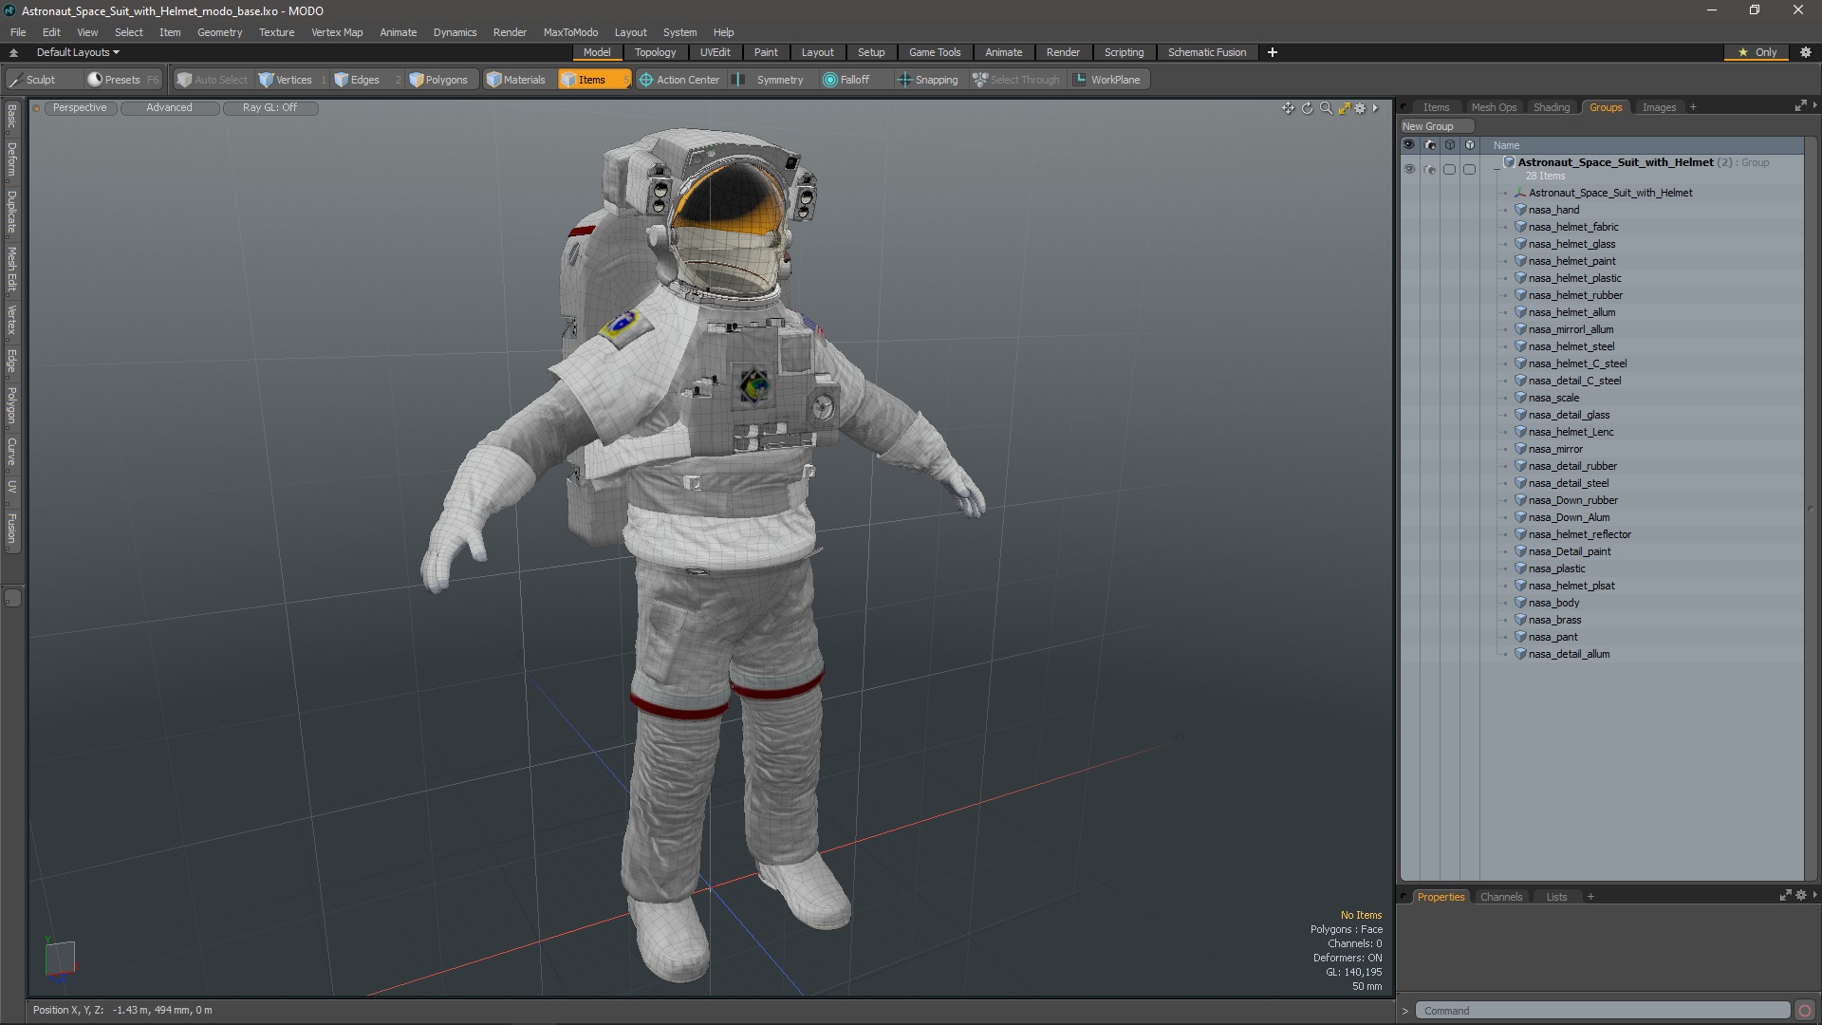Click the Command input field
This screenshot has height=1025, width=1822.
click(x=1602, y=1011)
